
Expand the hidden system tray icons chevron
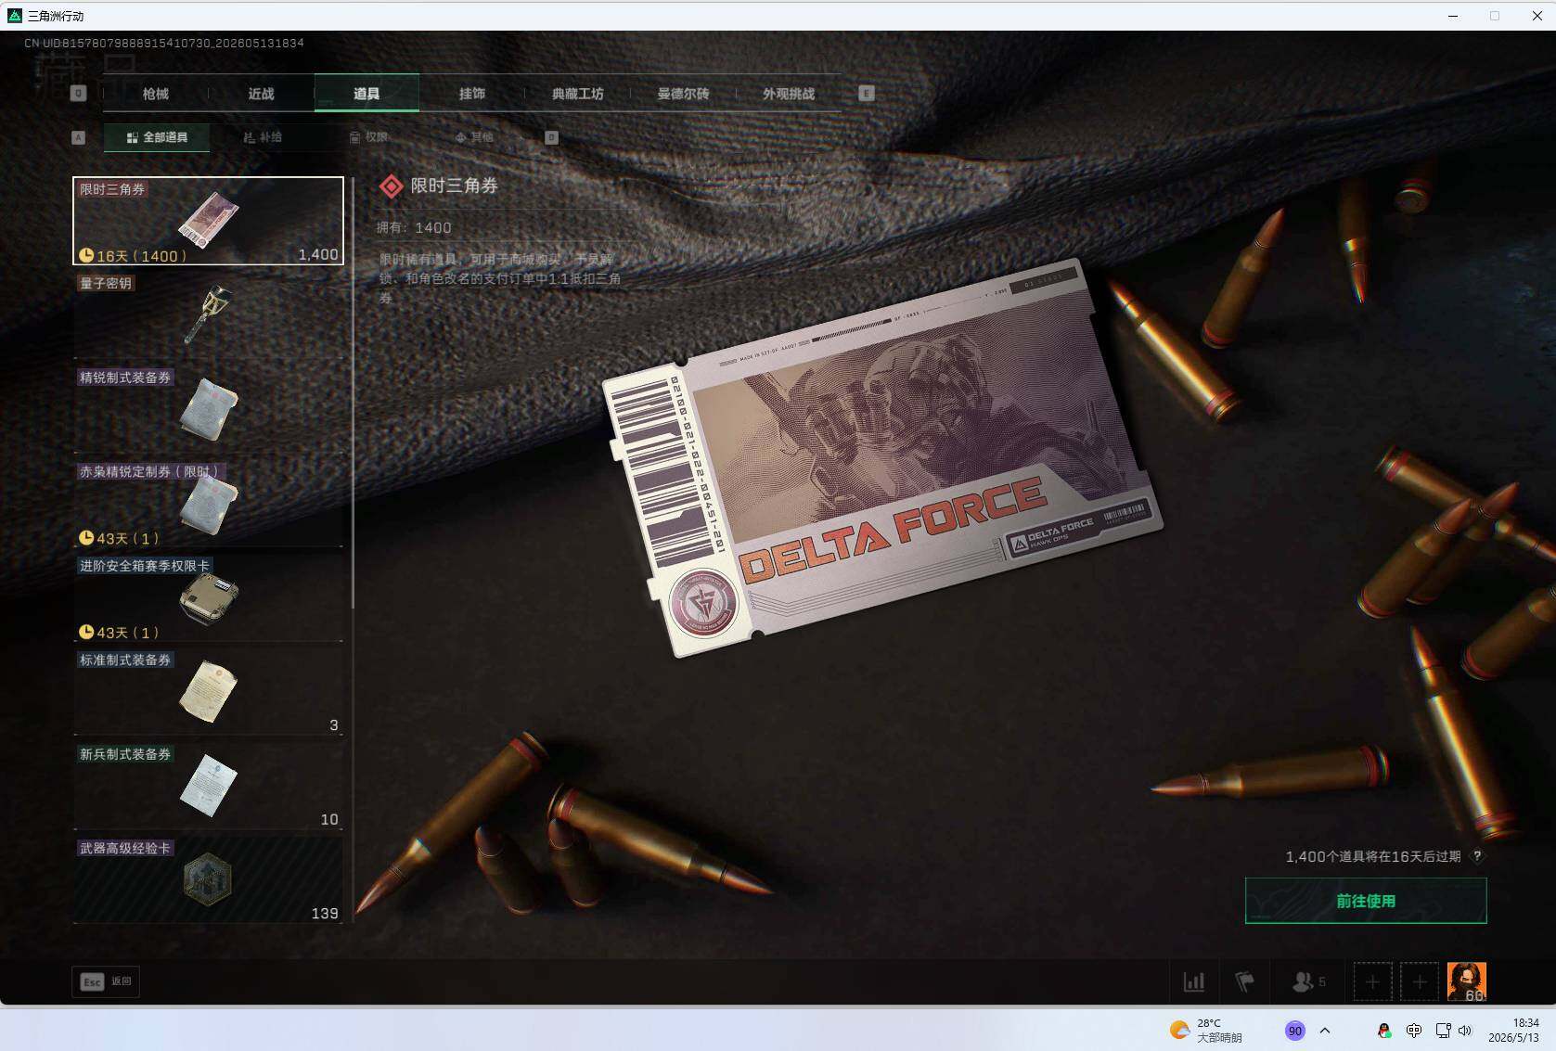[x=1325, y=1030]
